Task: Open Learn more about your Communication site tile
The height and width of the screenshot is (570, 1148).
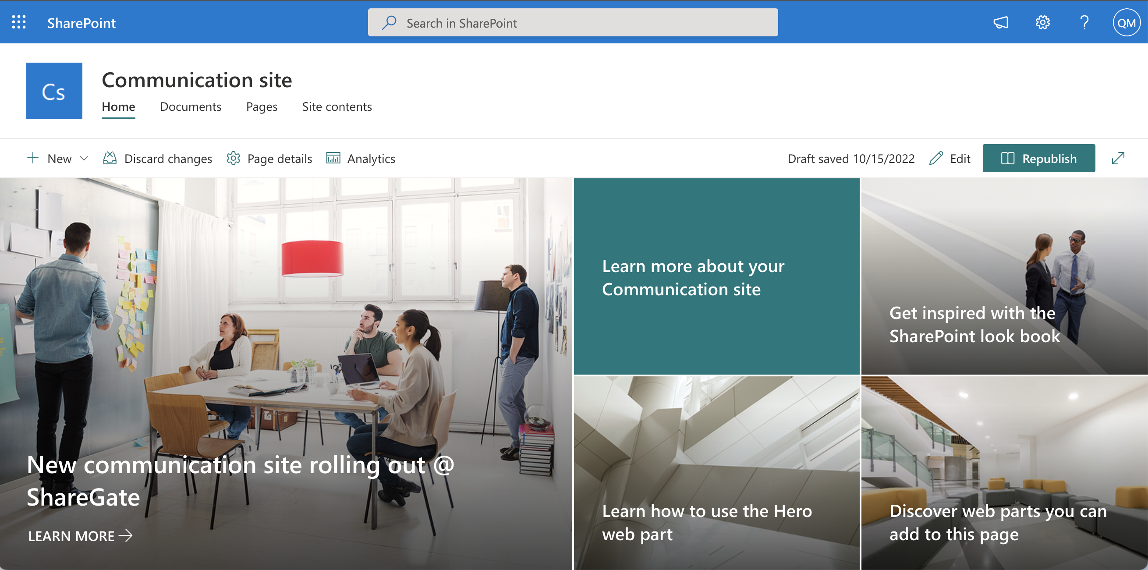Action: pos(716,276)
